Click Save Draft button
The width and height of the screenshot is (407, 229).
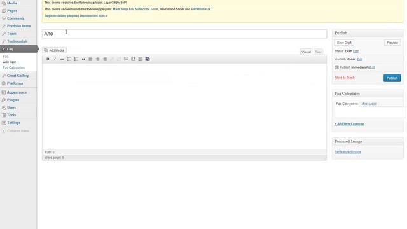(344, 43)
